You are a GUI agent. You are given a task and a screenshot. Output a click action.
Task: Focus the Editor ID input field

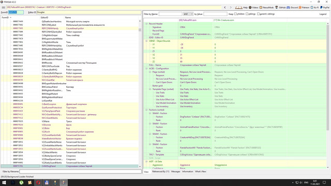[x=89, y=12]
